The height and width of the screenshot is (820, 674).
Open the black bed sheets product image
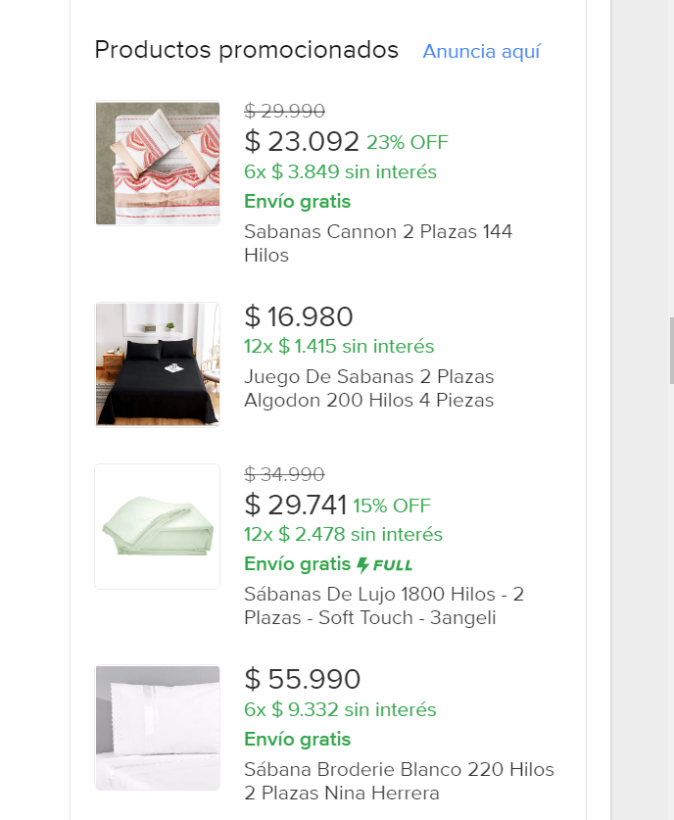(158, 364)
